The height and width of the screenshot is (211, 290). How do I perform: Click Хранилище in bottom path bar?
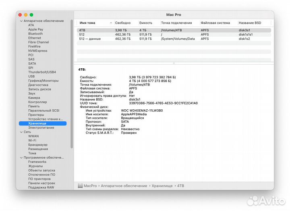coord(162,186)
